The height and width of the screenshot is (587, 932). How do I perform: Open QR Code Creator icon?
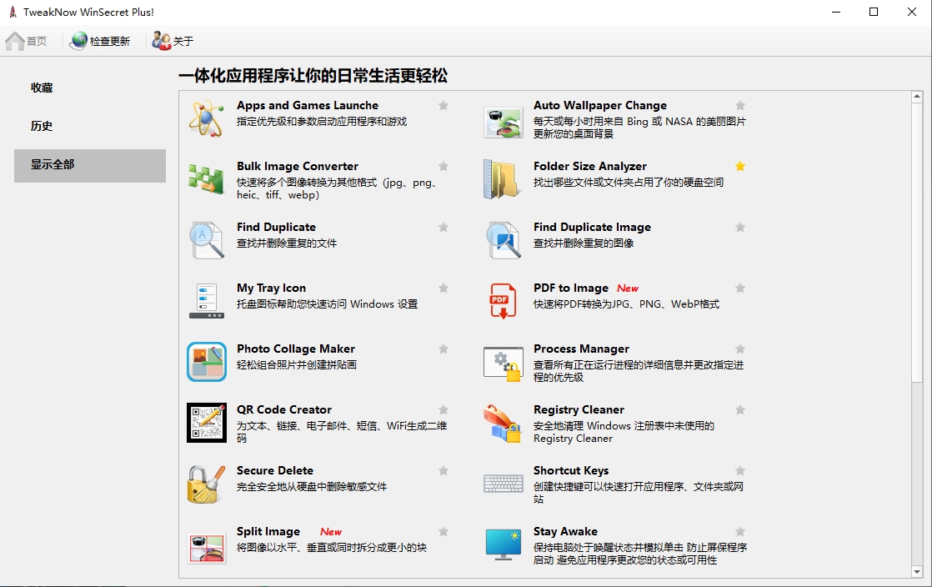pyautogui.click(x=206, y=422)
